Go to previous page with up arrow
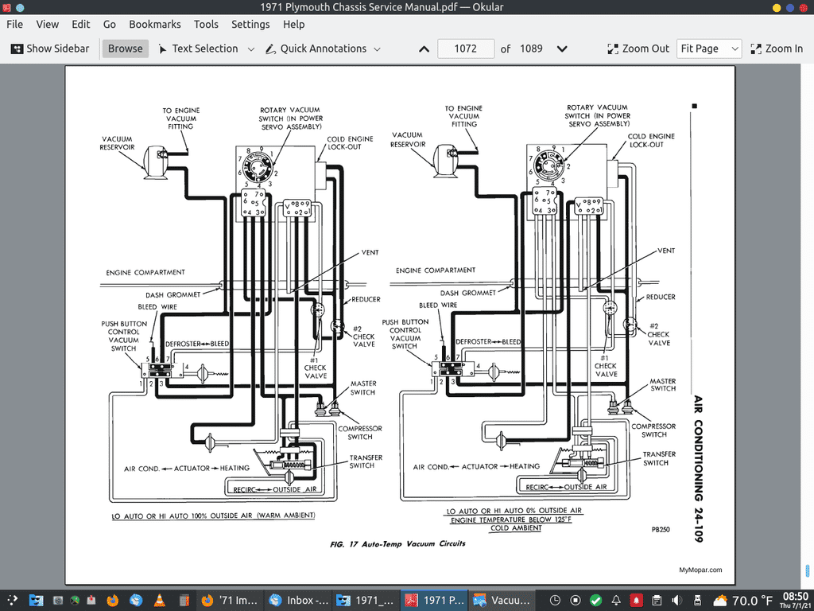The height and width of the screenshot is (611, 814). tap(424, 49)
